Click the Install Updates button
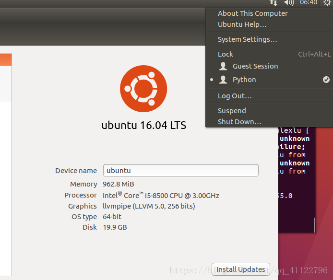 click(241, 269)
